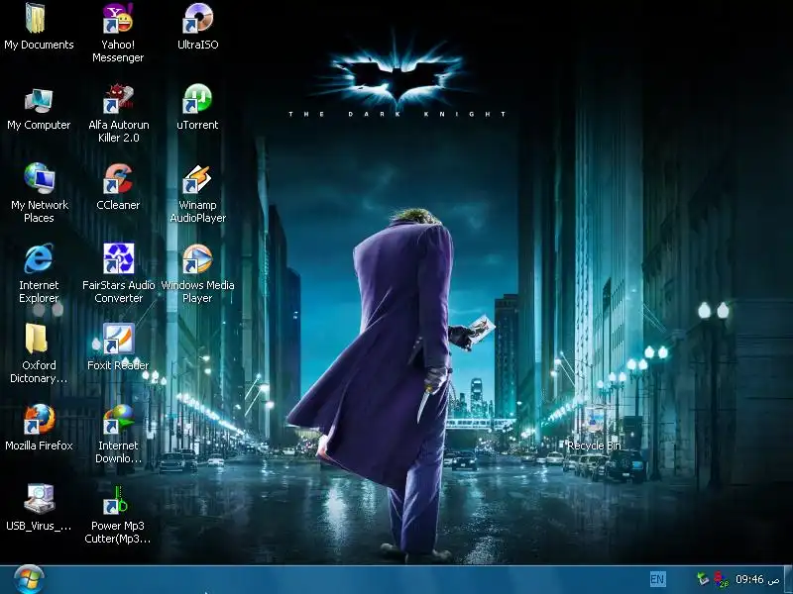Launch the Mozilla Firefox shortcut

[39, 419]
